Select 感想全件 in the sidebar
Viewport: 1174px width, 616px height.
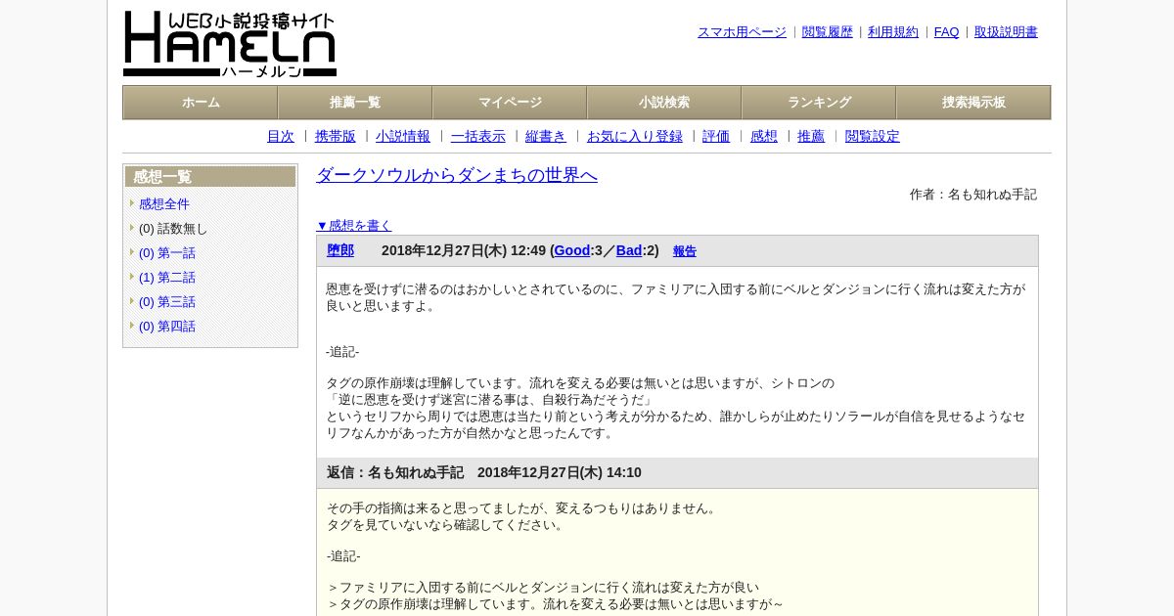click(x=164, y=204)
